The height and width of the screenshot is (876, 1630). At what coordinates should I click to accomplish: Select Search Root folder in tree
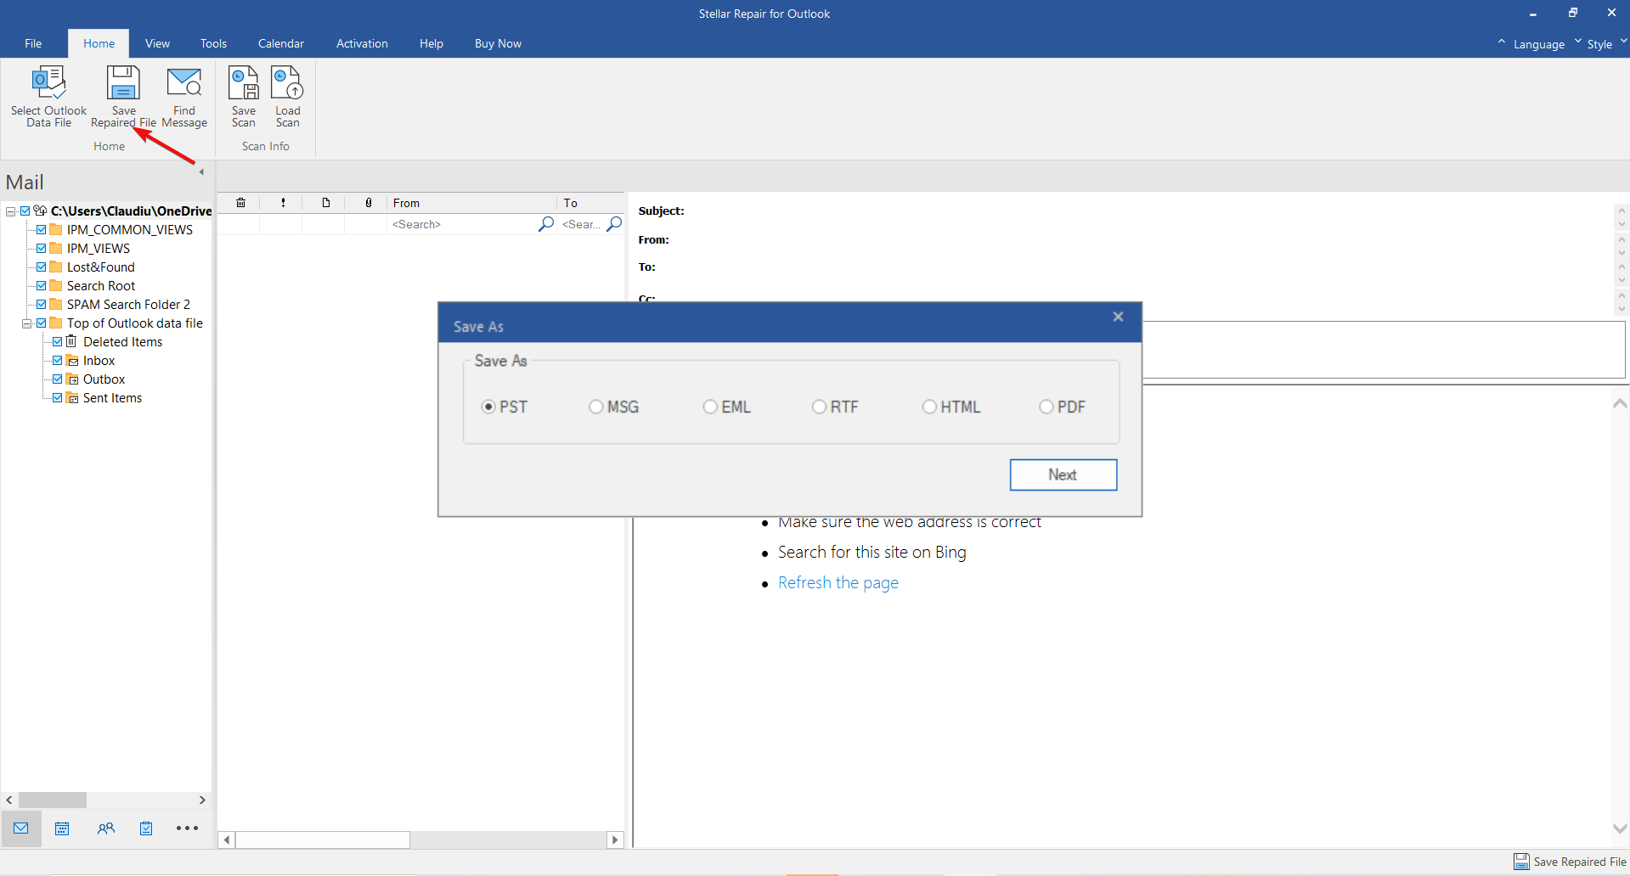pyautogui.click(x=101, y=285)
